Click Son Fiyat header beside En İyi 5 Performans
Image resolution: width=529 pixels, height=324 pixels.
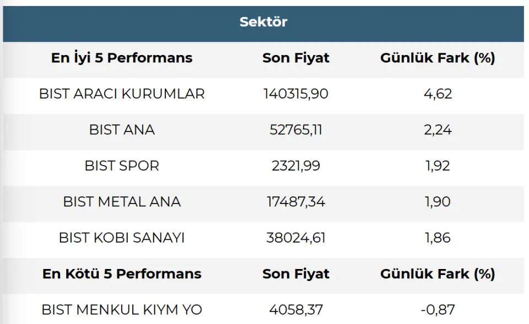click(296, 58)
